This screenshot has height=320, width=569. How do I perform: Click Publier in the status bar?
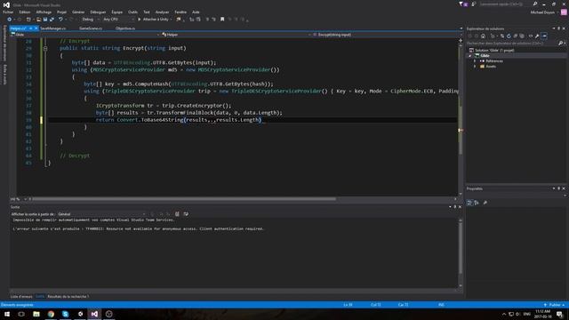[x=555, y=305]
